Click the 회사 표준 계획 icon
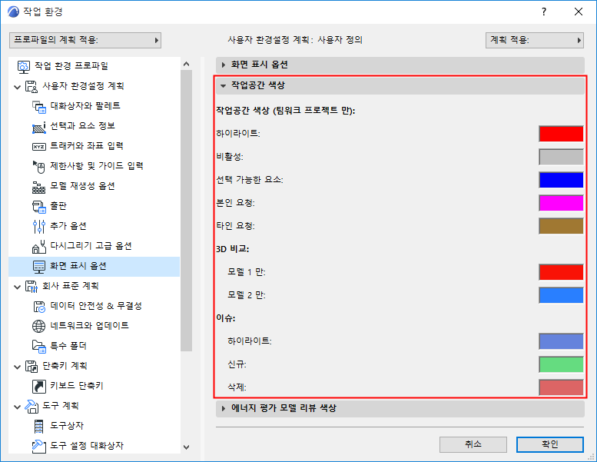597x462 pixels. [x=32, y=287]
